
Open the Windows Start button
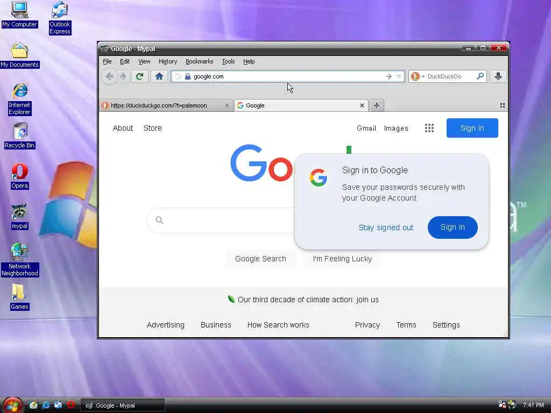12,405
